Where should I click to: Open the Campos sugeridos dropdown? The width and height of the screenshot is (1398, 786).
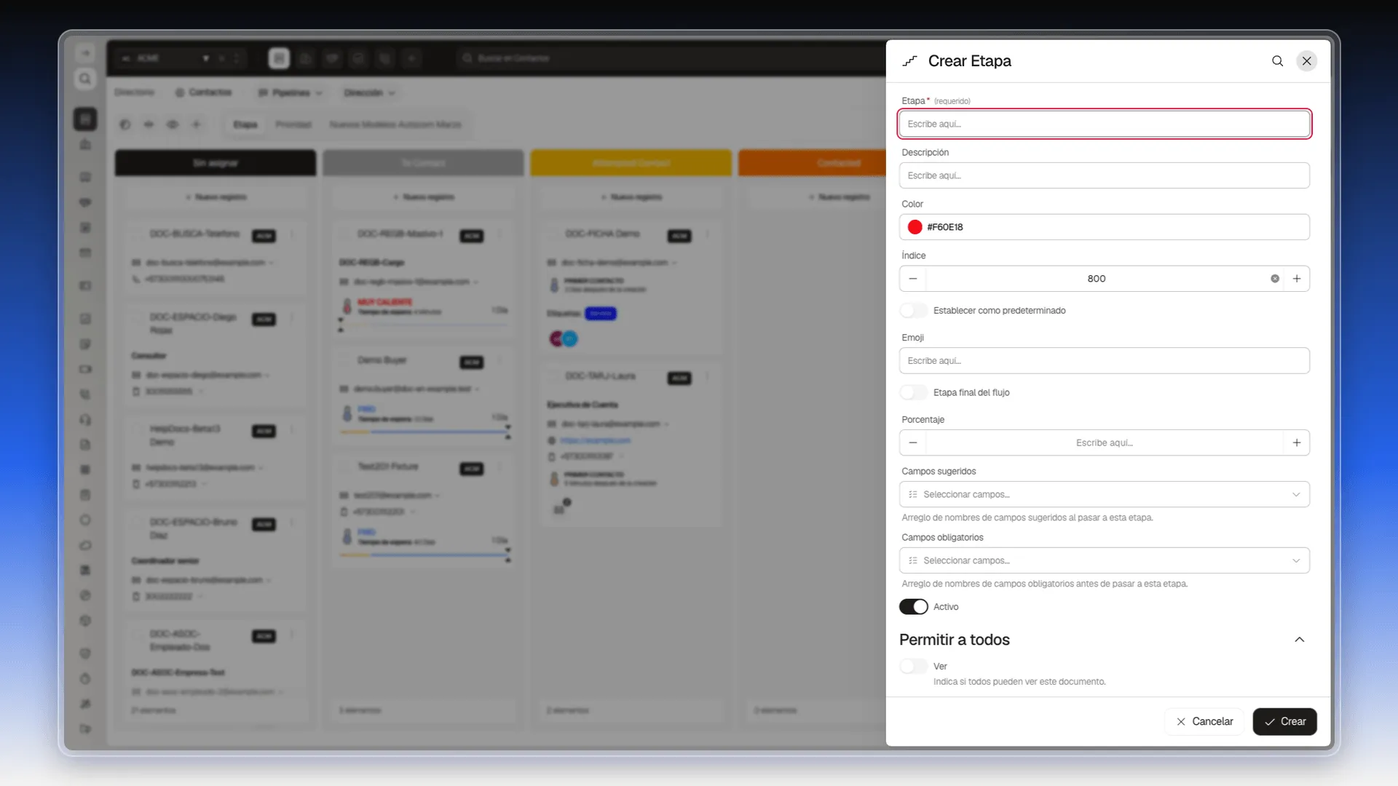1104,494
